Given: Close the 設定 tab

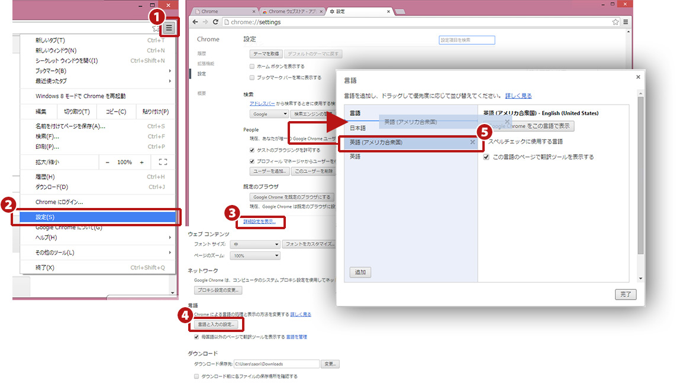Looking at the screenshot, I should [x=389, y=11].
